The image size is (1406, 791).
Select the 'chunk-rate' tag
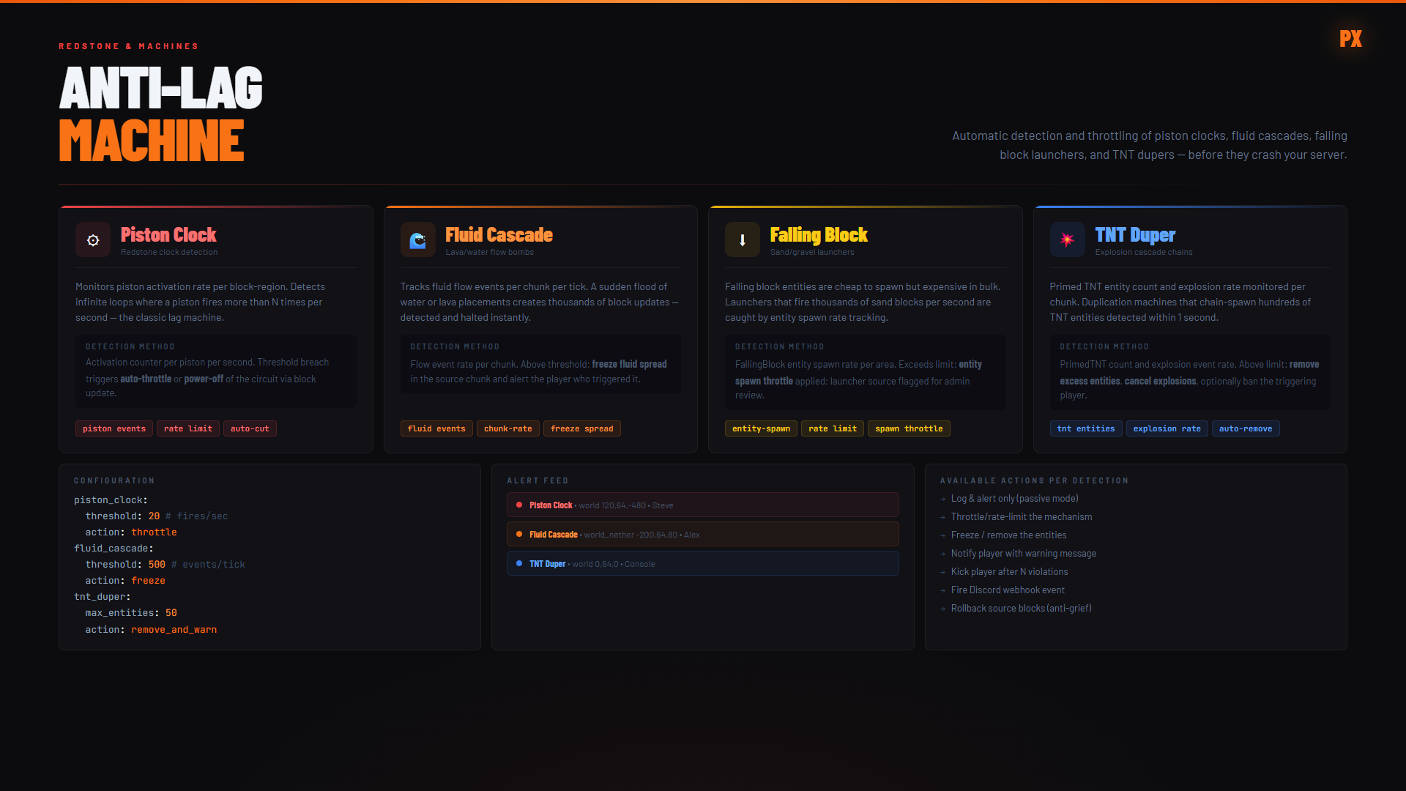pyautogui.click(x=508, y=428)
